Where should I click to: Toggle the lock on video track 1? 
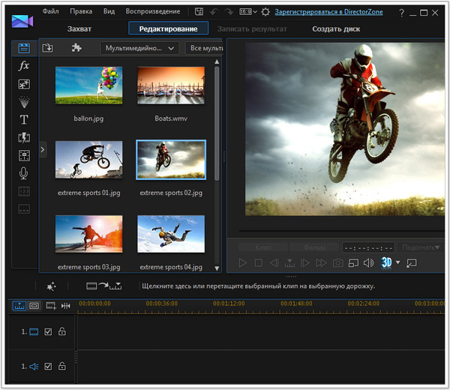[61, 331]
